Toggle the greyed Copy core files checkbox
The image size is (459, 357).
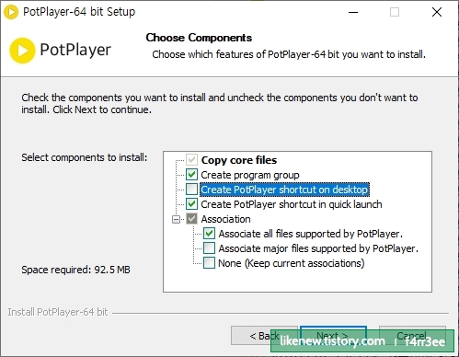tap(191, 160)
